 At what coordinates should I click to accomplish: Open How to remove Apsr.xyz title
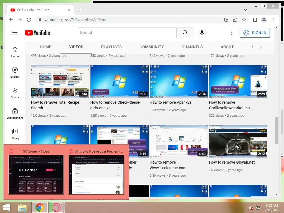tap(171, 102)
